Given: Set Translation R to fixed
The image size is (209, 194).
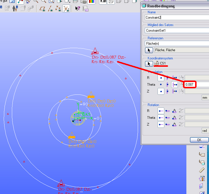Looking at the screenshot, I should [x=167, y=78].
